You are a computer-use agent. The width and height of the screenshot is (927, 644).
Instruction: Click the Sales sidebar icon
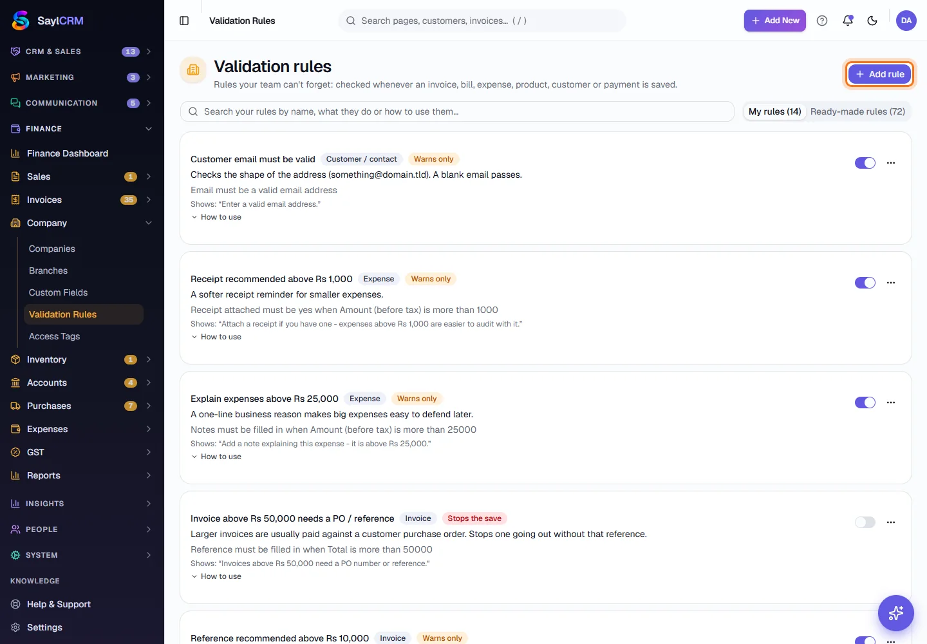15,176
